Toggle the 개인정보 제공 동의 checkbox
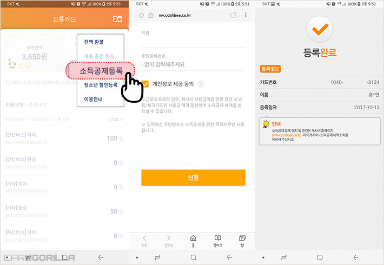This screenshot has height=265, width=384. 145,84
